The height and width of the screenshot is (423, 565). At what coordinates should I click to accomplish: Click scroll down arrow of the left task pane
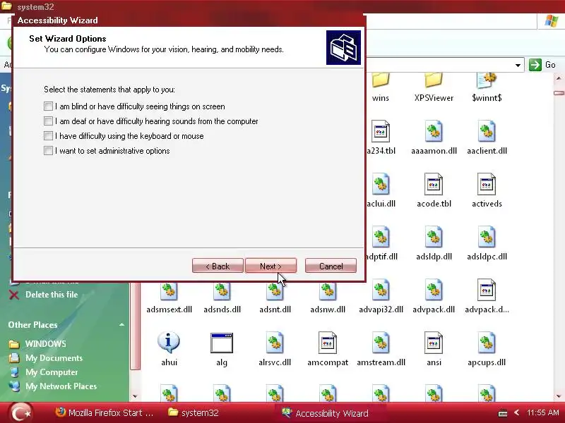135,396
